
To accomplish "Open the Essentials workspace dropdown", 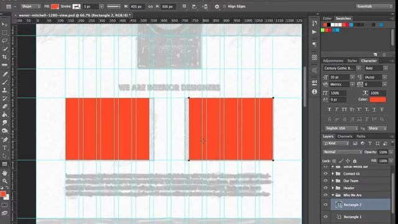I will 374,6.
